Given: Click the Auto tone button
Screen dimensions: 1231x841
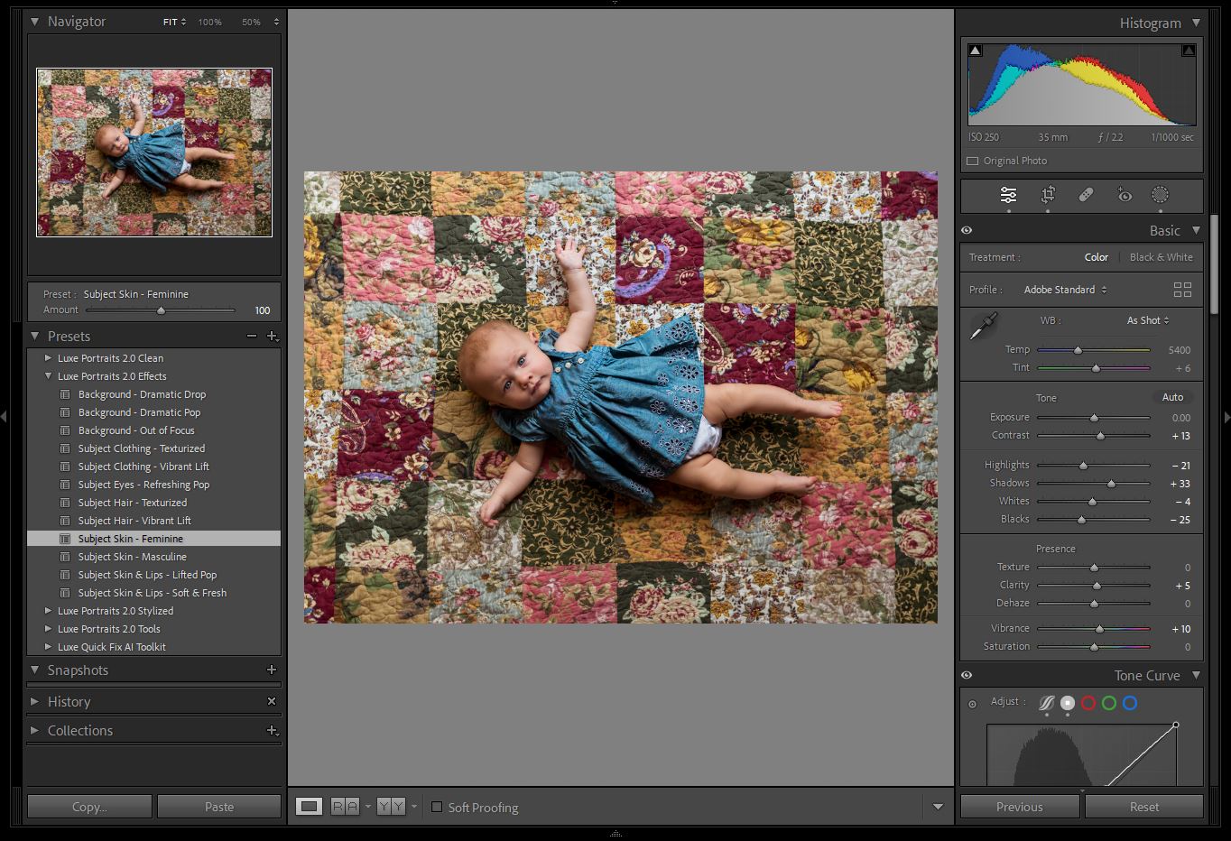Looking at the screenshot, I should coord(1172,397).
